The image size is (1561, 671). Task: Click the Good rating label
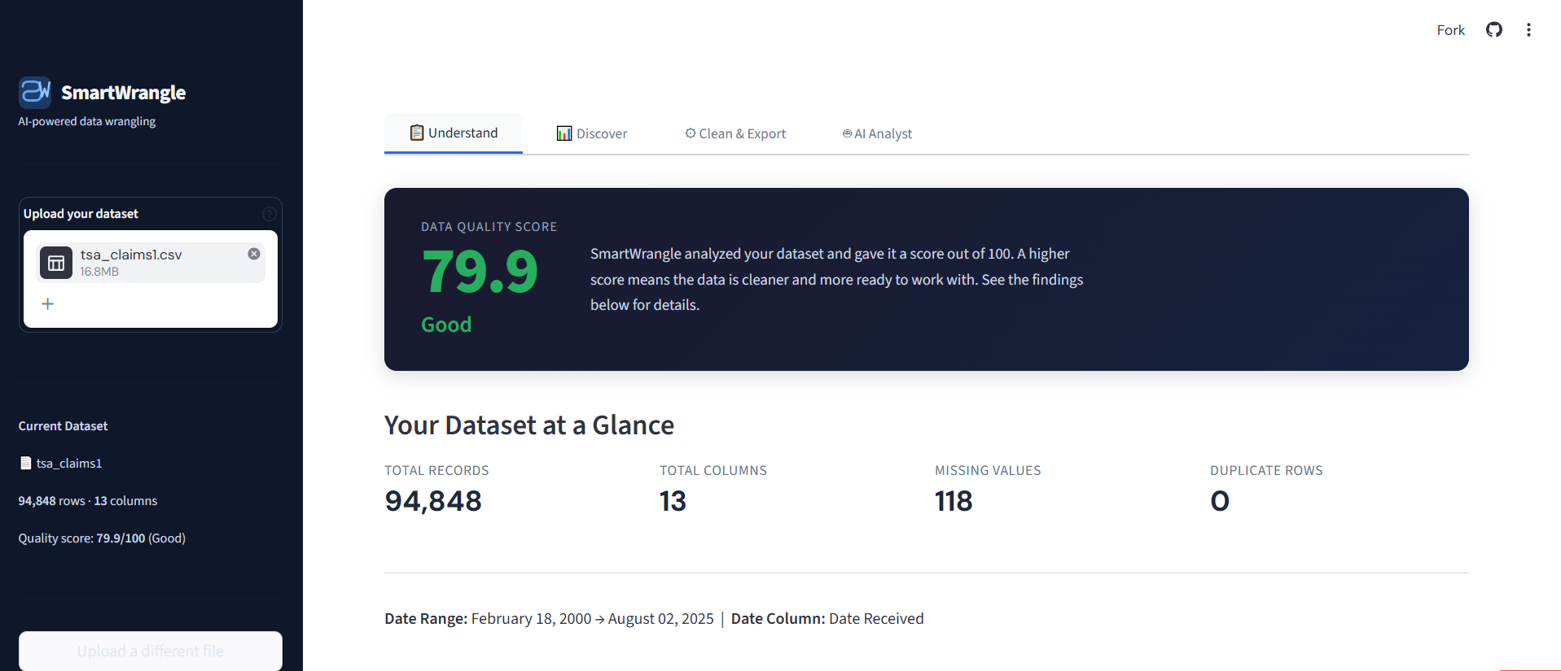click(x=446, y=325)
